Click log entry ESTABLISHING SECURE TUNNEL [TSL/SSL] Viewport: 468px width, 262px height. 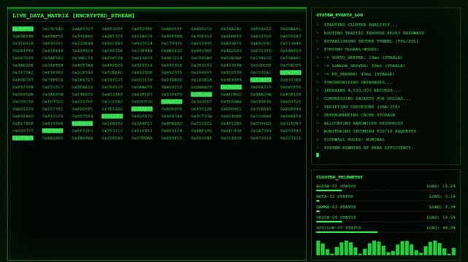(371, 41)
